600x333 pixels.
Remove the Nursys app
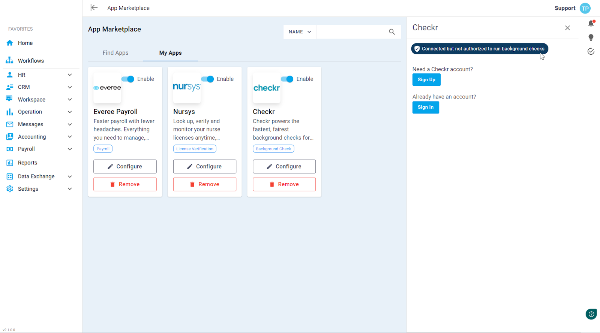[x=205, y=184]
